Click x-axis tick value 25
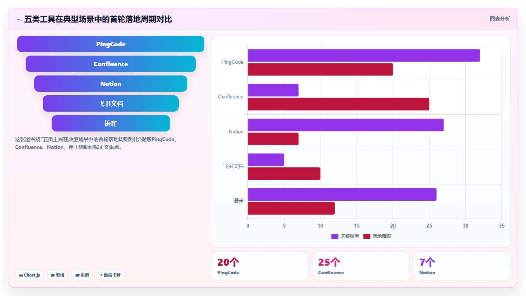 (x=429, y=226)
